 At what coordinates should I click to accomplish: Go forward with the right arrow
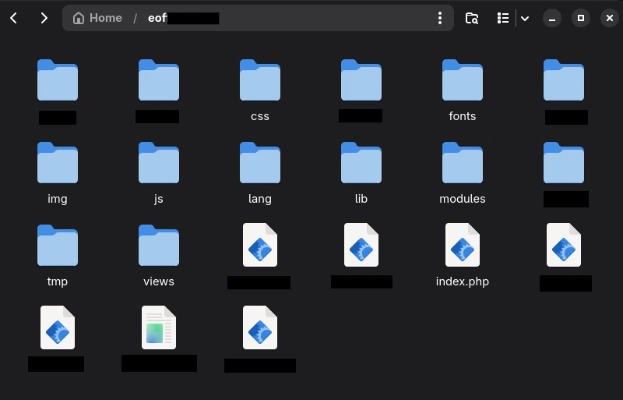44,18
